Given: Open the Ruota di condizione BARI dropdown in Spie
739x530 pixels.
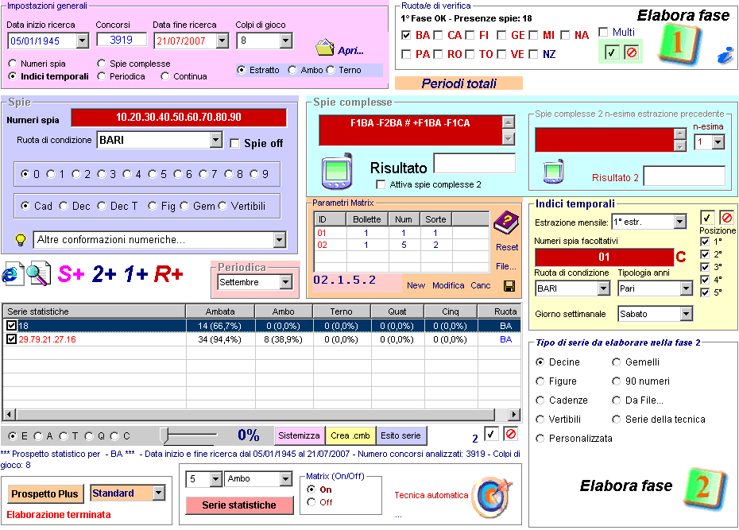Looking at the screenshot, I should pos(216,140).
